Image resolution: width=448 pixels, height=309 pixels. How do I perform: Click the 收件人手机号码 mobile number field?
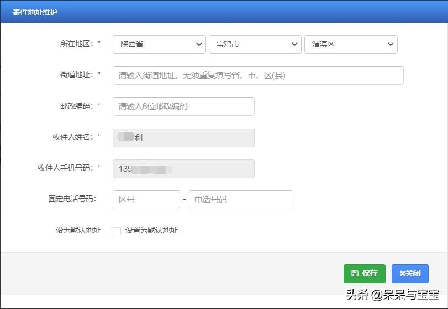point(183,169)
